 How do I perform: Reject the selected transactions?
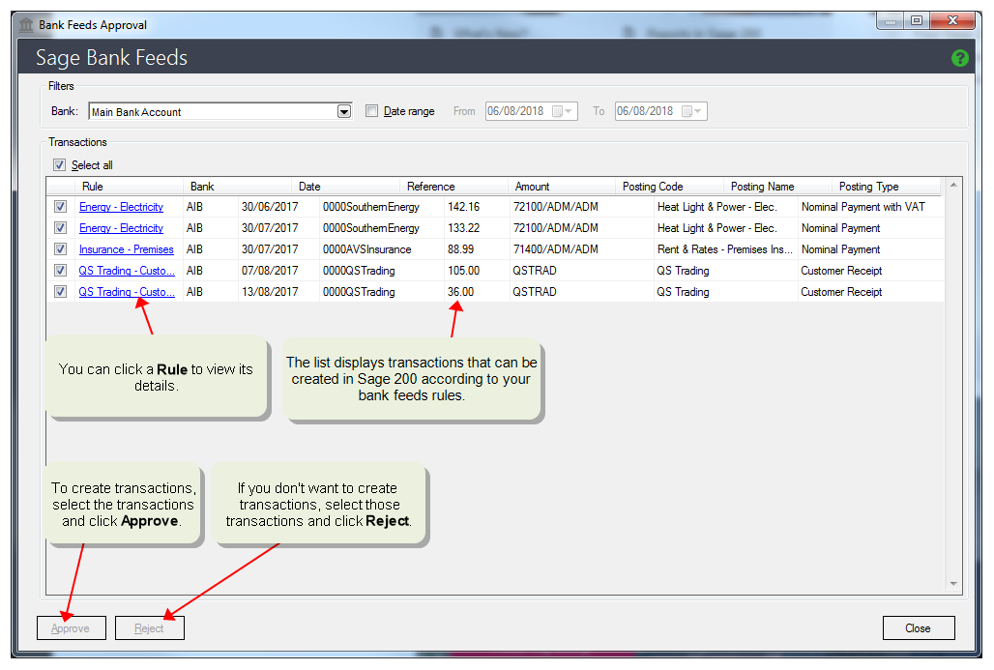149,627
